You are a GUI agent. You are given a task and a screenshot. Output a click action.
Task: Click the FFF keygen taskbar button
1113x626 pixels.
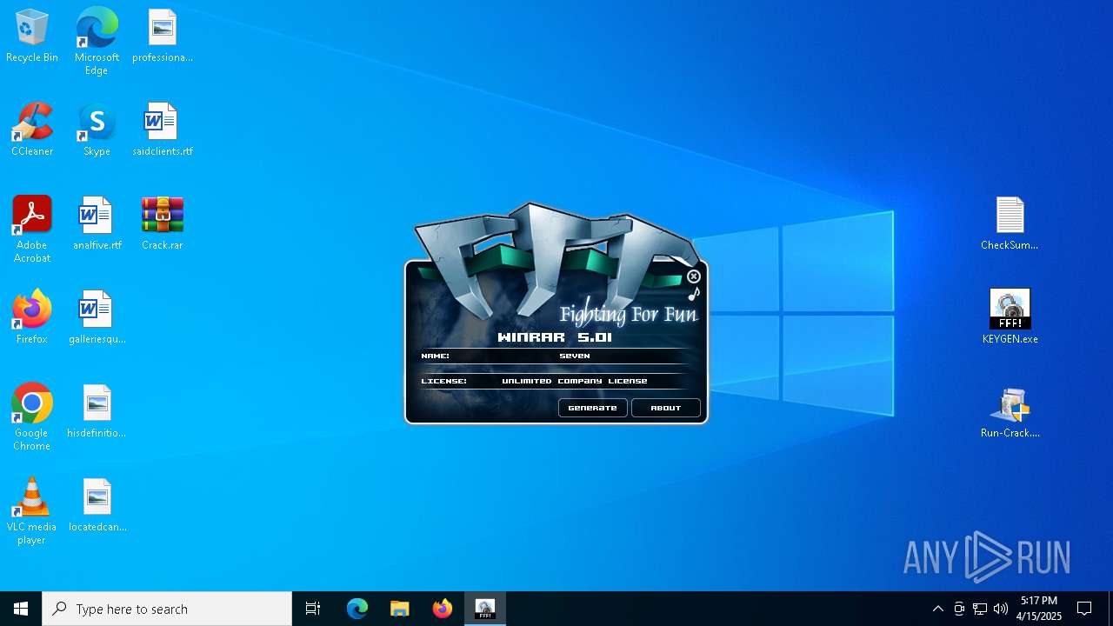(x=485, y=609)
